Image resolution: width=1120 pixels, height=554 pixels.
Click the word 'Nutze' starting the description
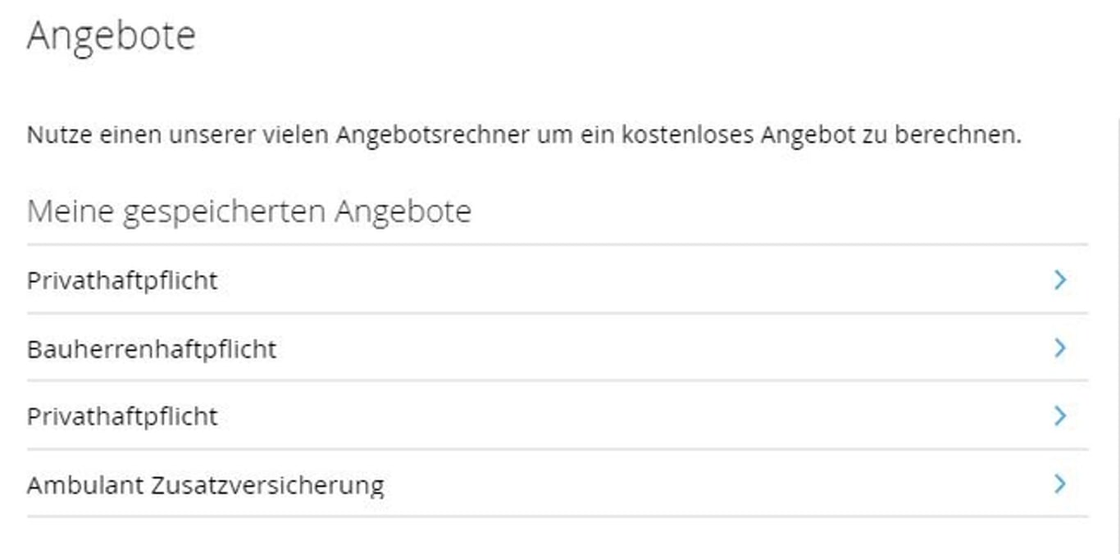pyautogui.click(x=52, y=135)
